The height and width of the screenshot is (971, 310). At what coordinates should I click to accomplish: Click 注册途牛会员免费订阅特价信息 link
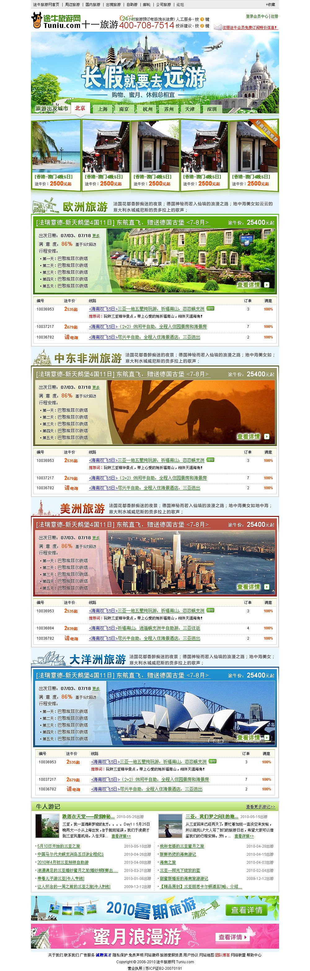(250, 28)
